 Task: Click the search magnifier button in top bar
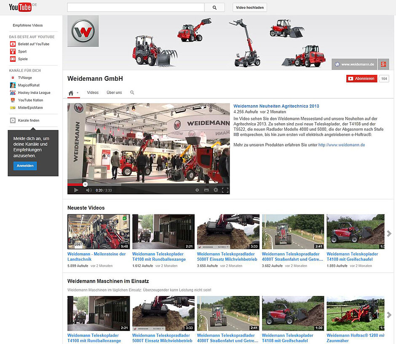(x=214, y=8)
